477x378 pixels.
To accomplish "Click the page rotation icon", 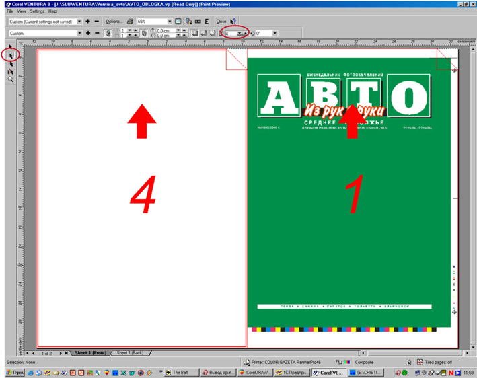I will click(x=252, y=33).
